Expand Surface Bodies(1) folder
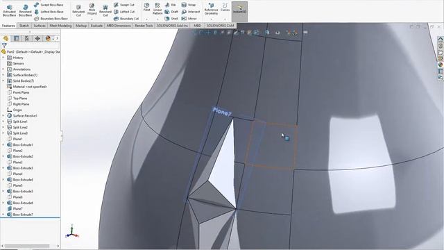This screenshot has width=444, height=250. click(3, 75)
